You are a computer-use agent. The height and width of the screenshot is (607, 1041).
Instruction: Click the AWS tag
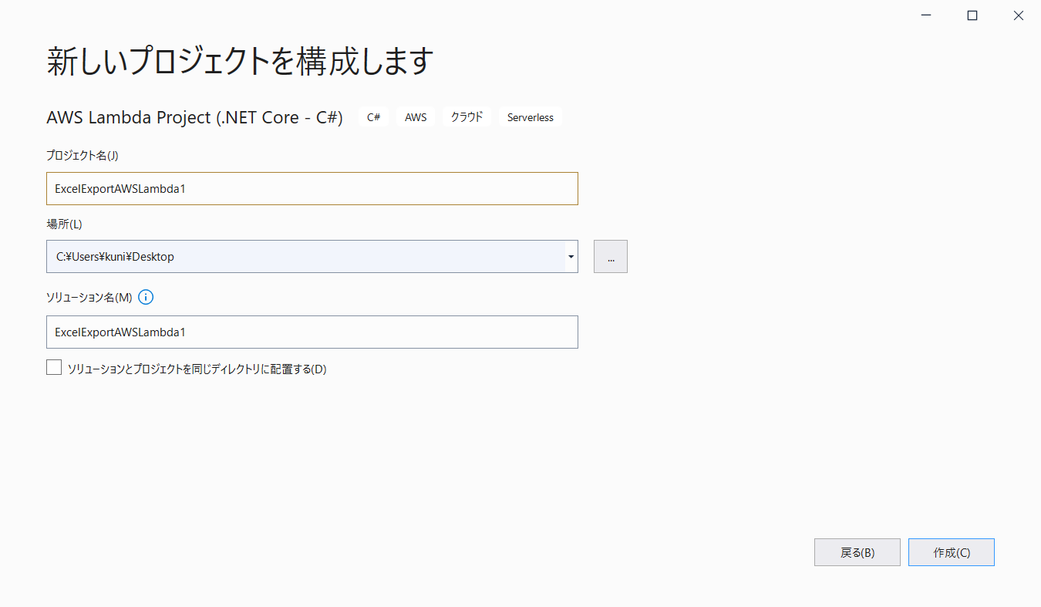pos(416,117)
